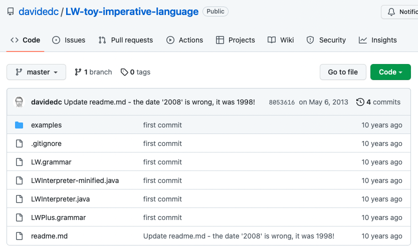Go to the Actions tab
418x250 pixels.
tap(185, 40)
